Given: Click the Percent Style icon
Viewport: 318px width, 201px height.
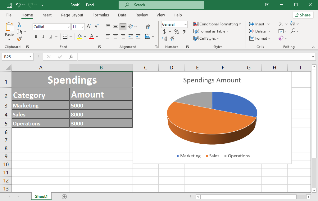Looking at the screenshot, I should 177,32.
